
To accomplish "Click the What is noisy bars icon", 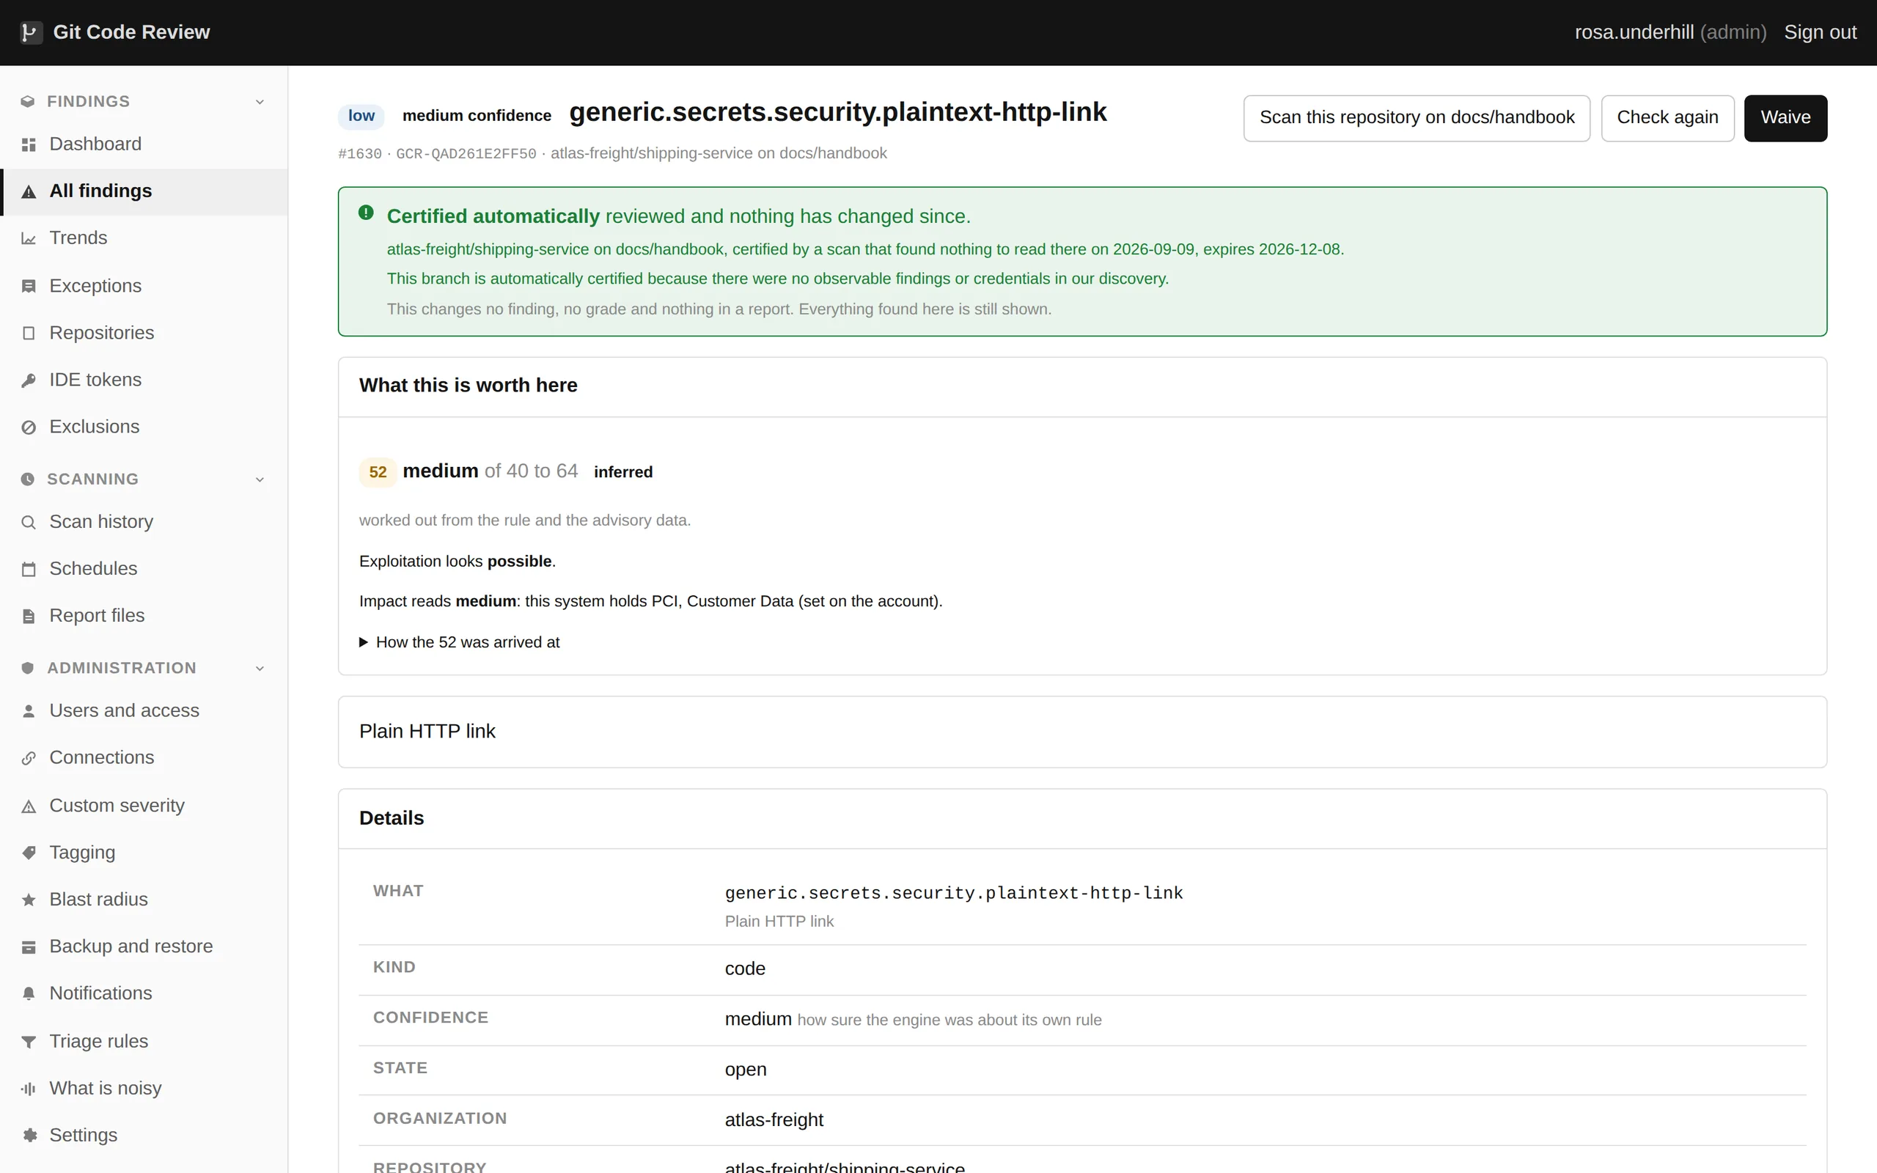I will coord(29,1089).
